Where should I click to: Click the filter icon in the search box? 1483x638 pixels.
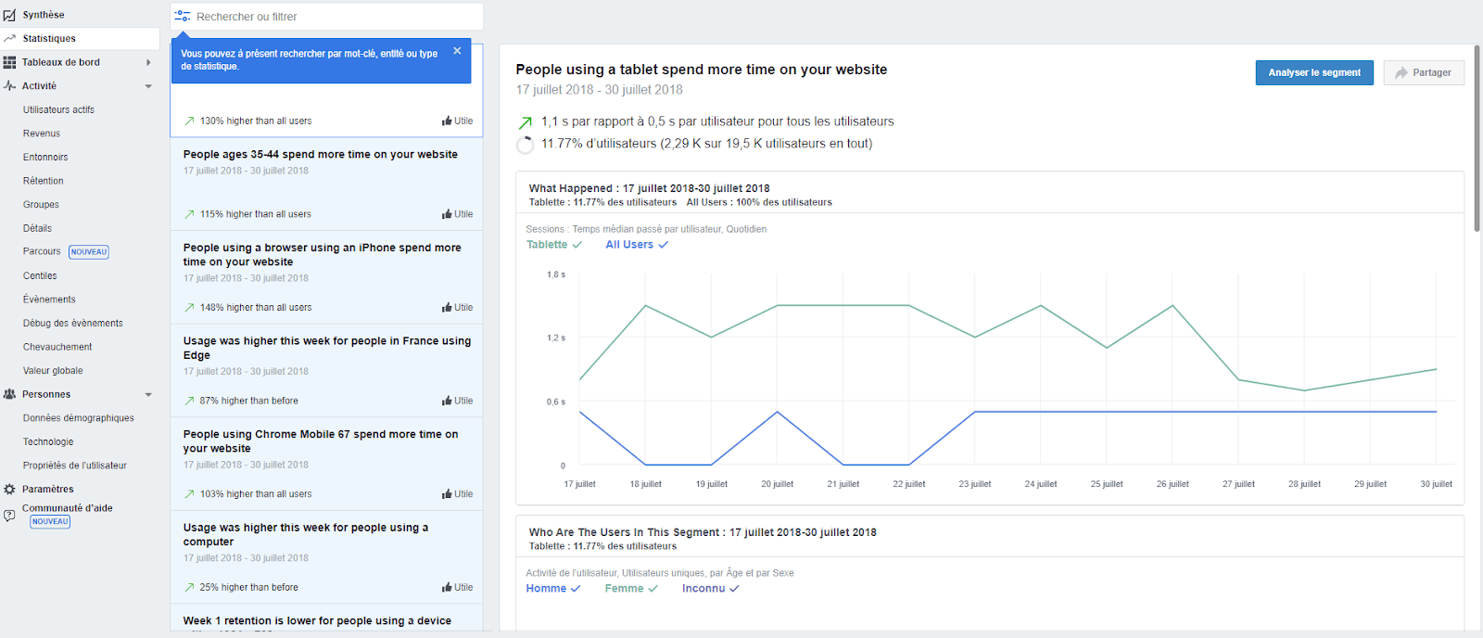point(183,16)
